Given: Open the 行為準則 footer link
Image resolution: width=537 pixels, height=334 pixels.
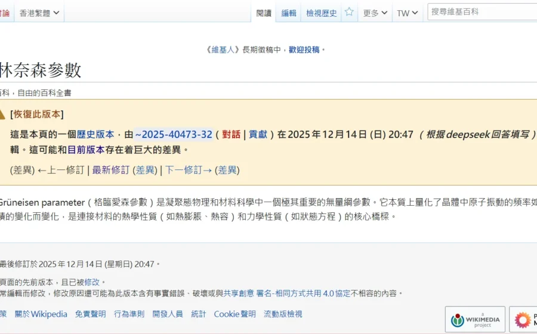Looking at the screenshot, I should click(129, 314).
